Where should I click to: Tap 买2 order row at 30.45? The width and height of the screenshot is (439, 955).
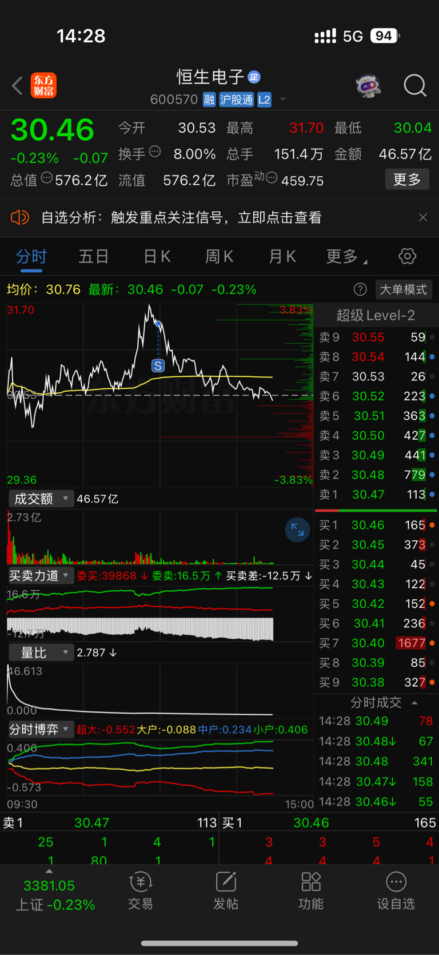tap(377, 544)
